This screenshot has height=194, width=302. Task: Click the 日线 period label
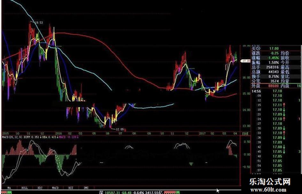[x=245, y=133]
